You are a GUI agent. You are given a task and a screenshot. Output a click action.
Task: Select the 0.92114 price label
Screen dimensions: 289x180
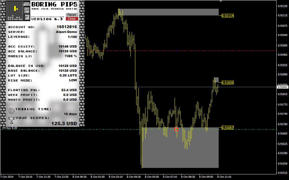(x=228, y=16)
